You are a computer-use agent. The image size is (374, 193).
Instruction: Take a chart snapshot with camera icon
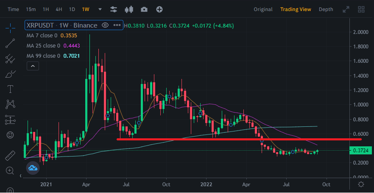pyautogui.click(x=144, y=9)
